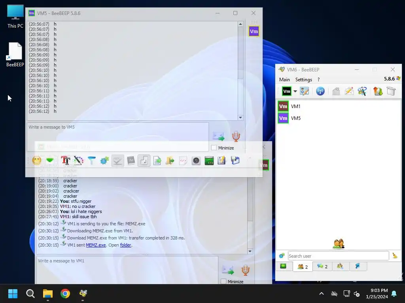Focus the 'Write a message to VM1' field
This screenshot has width=405, height=303.
pos(127,270)
